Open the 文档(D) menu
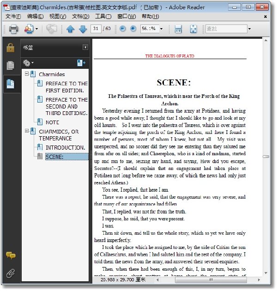 tap(80, 17)
